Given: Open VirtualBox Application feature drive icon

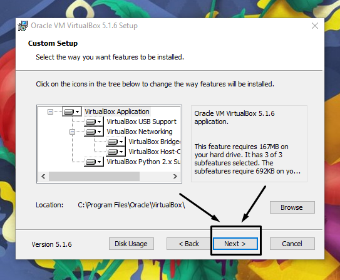Looking at the screenshot, I should [x=69, y=112].
